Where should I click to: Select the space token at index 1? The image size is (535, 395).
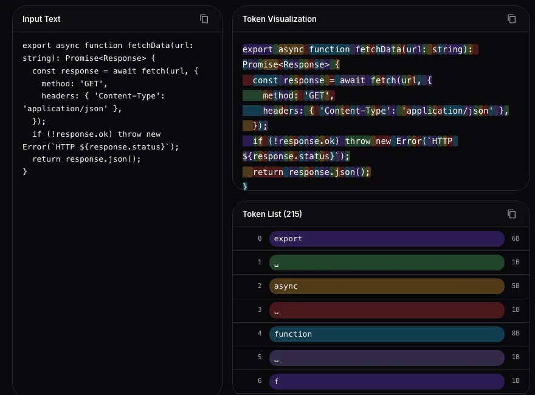click(x=387, y=263)
